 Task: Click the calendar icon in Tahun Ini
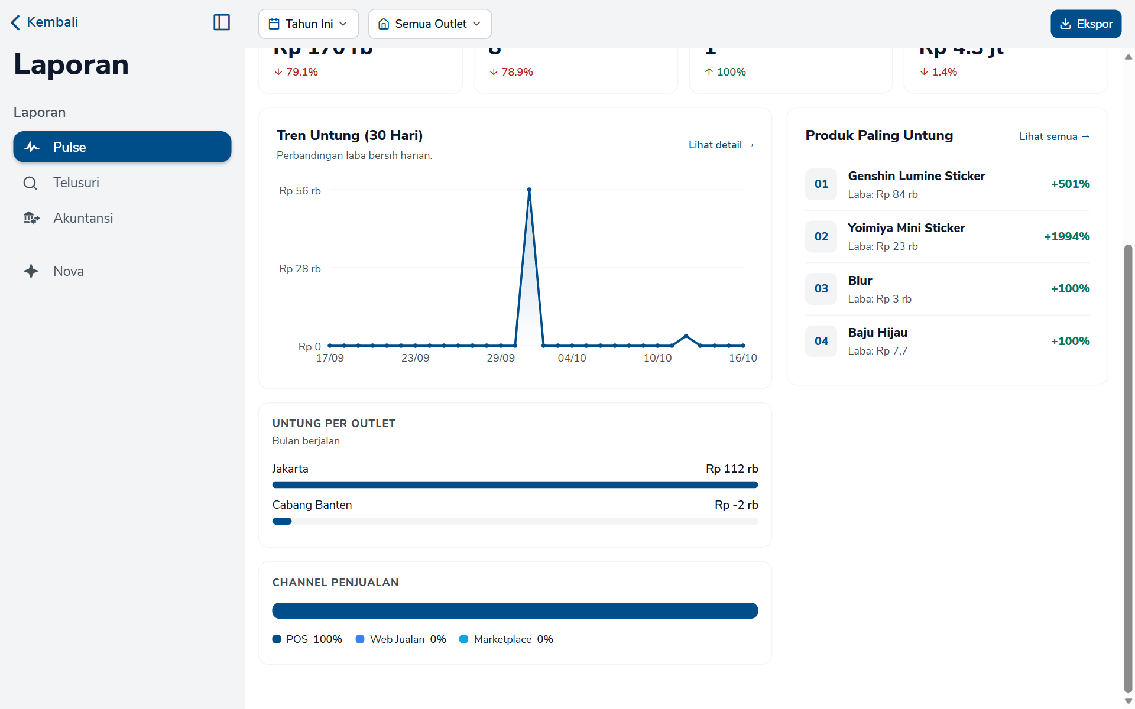[274, 24]
